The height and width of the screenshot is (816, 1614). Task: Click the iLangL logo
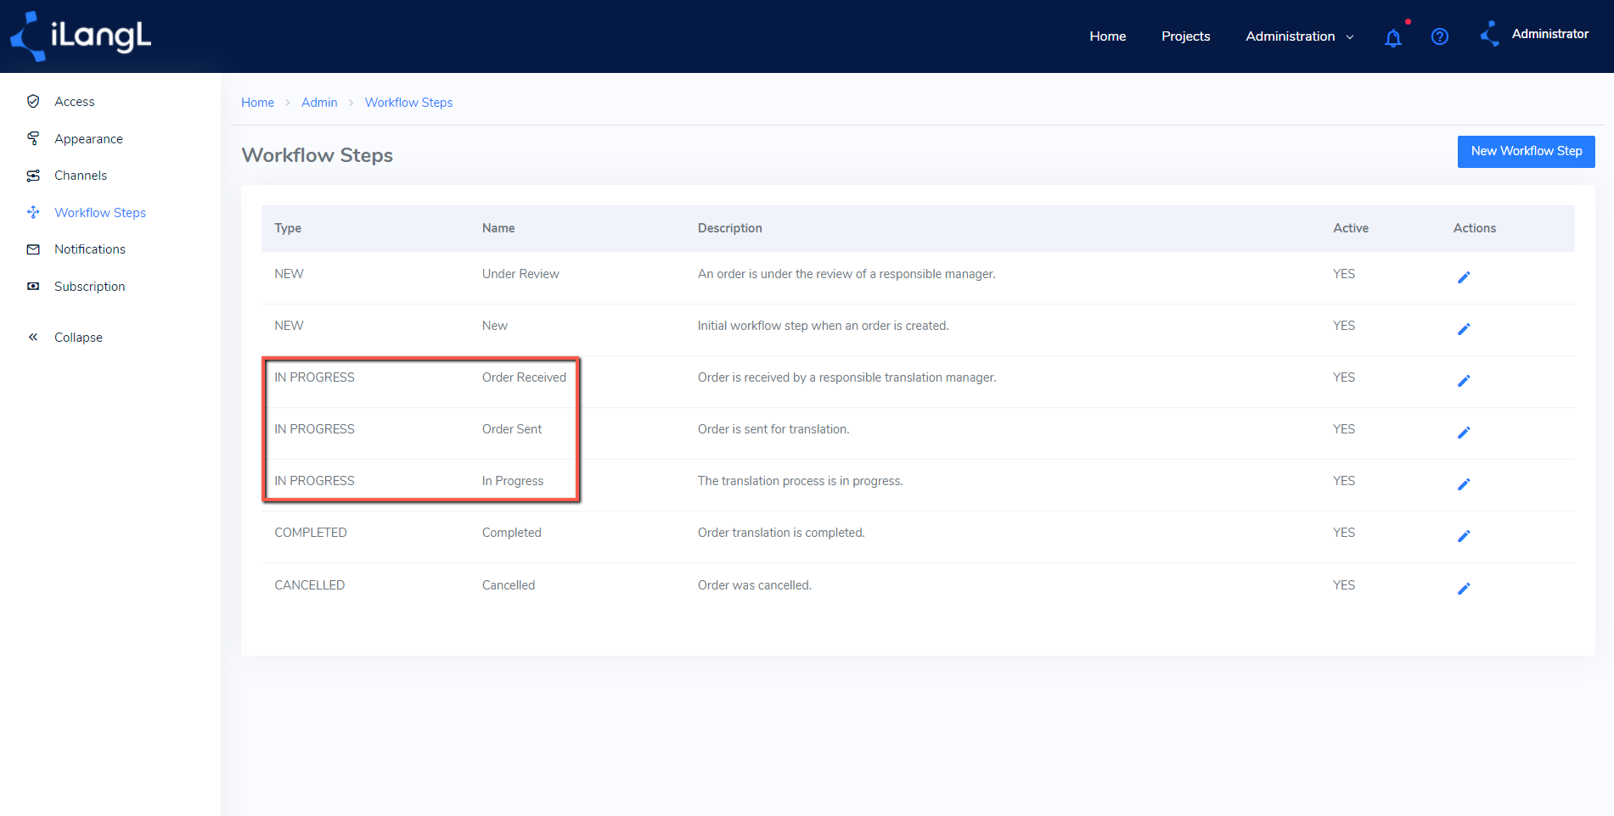(x=81, y=36)
